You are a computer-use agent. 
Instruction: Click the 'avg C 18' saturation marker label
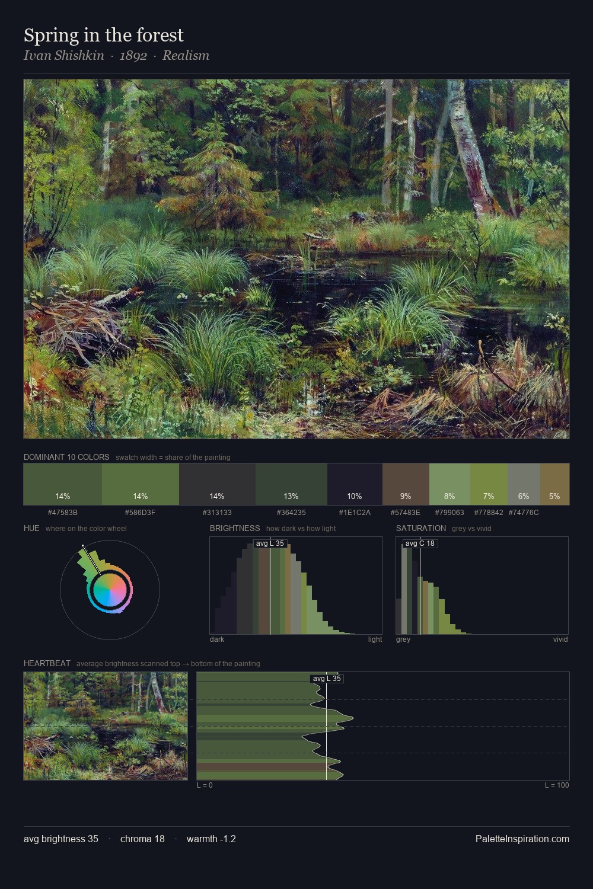(420, 543)
